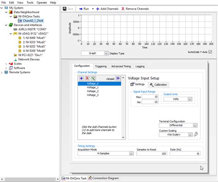
Task: Open the Display Type dropdown
Action: point(106,53)
